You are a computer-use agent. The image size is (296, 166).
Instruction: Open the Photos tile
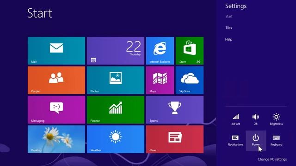[116, 80]
